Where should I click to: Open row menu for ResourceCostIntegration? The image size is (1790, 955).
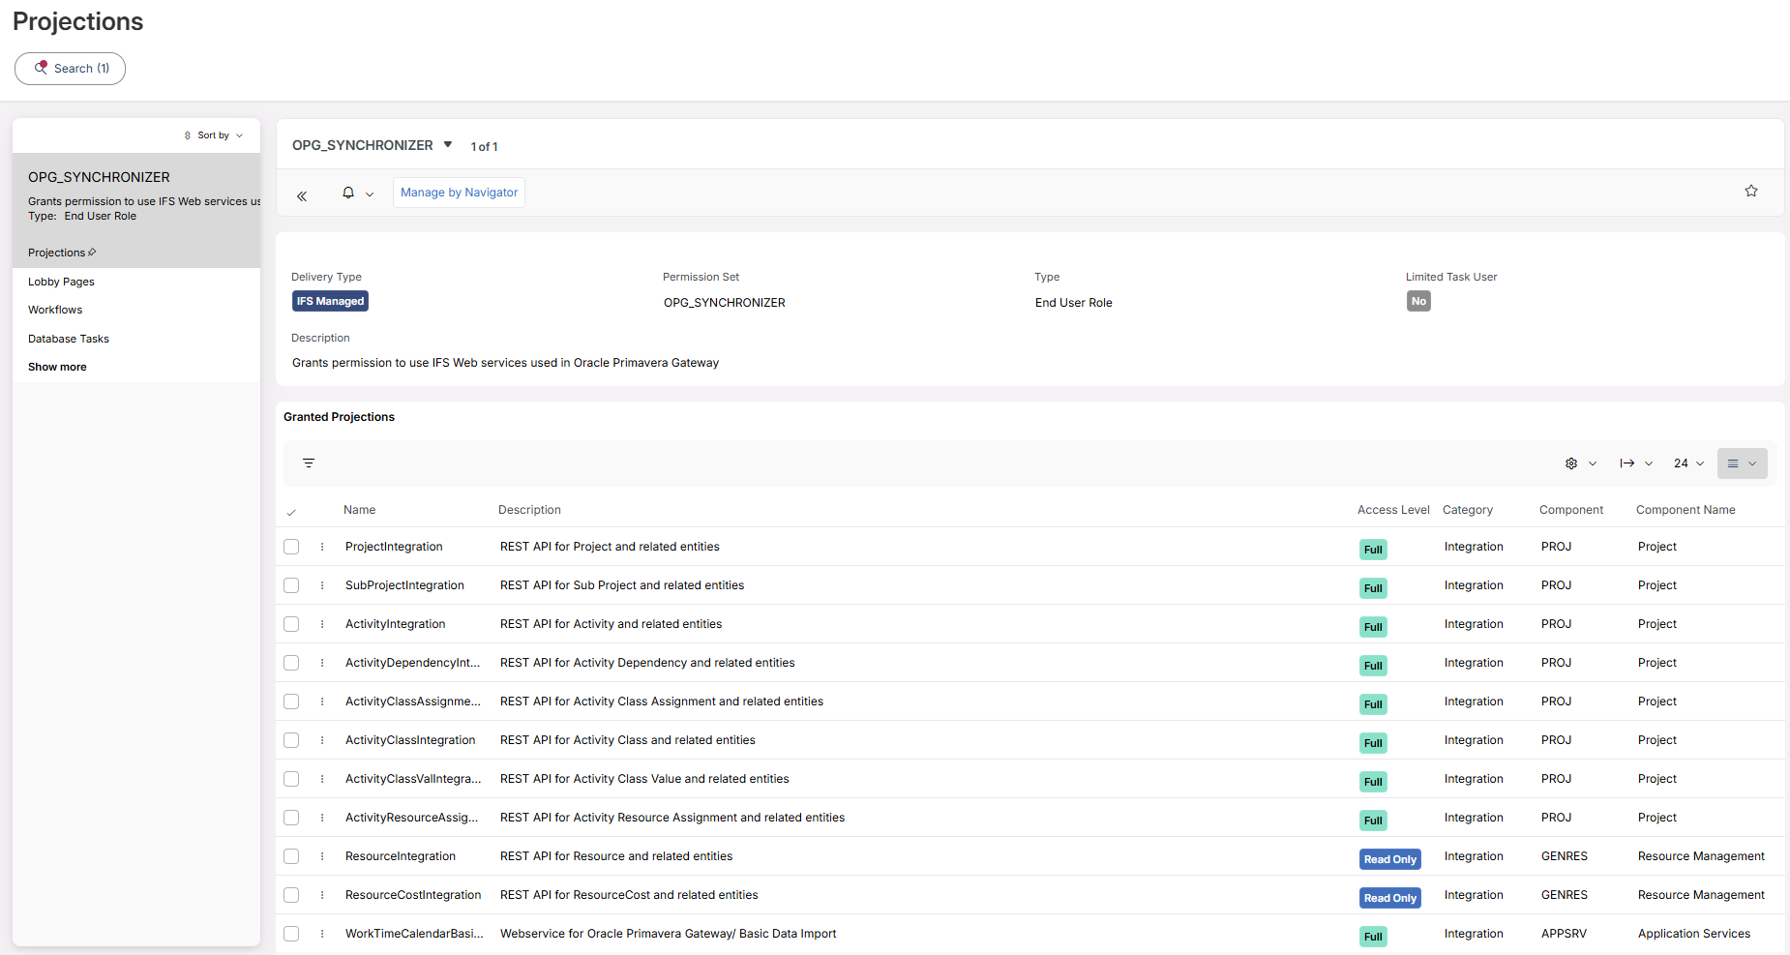pyautogui.click(x=322, y=895)
